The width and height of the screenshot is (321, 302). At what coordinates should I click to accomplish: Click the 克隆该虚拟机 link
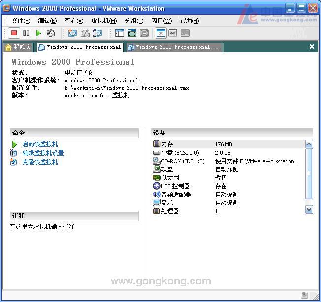pos(40,162)
